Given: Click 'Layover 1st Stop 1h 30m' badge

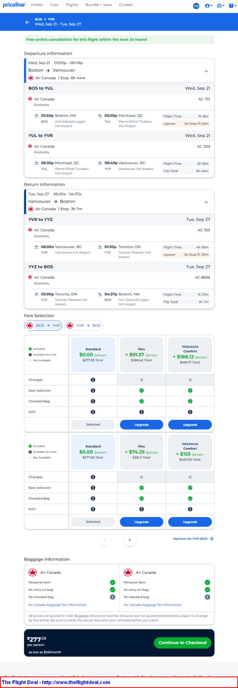Looking at the screenshot, I should click(x=186, y=254).
